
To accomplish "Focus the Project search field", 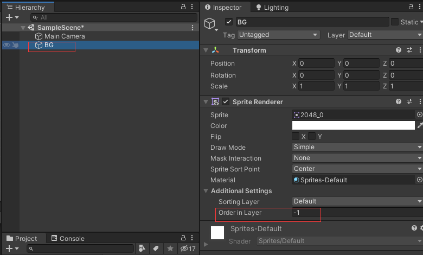I will tap(80, 248).
